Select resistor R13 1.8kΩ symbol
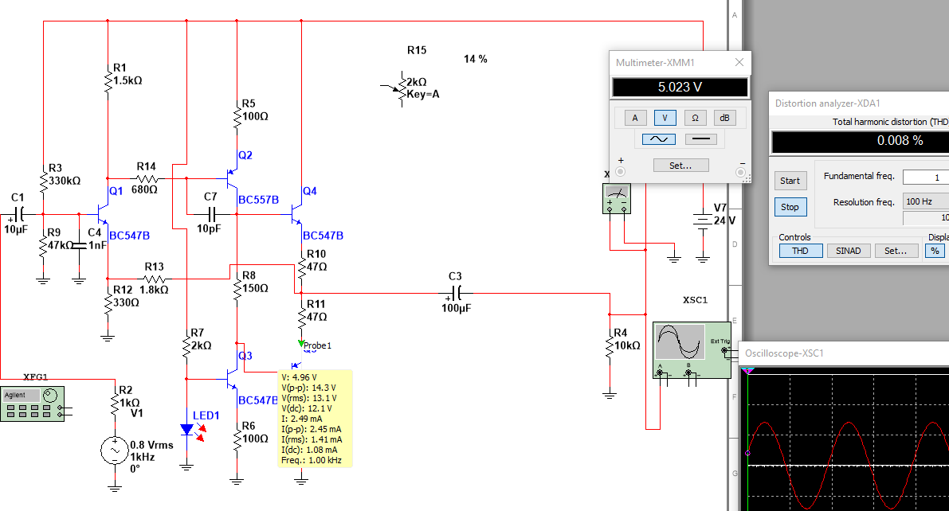Viewport: 949px width, 511px height. pyautogui.click(x=155, y=279)
